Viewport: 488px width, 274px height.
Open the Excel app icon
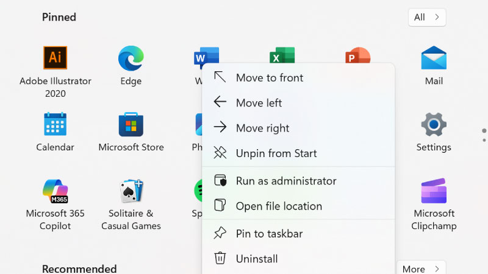click(282, 54)
